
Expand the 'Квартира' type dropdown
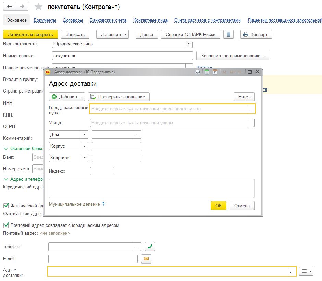(x=85, y=158)
